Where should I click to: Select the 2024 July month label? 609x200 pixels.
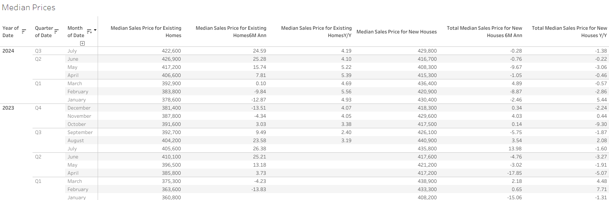click(72, 51)
